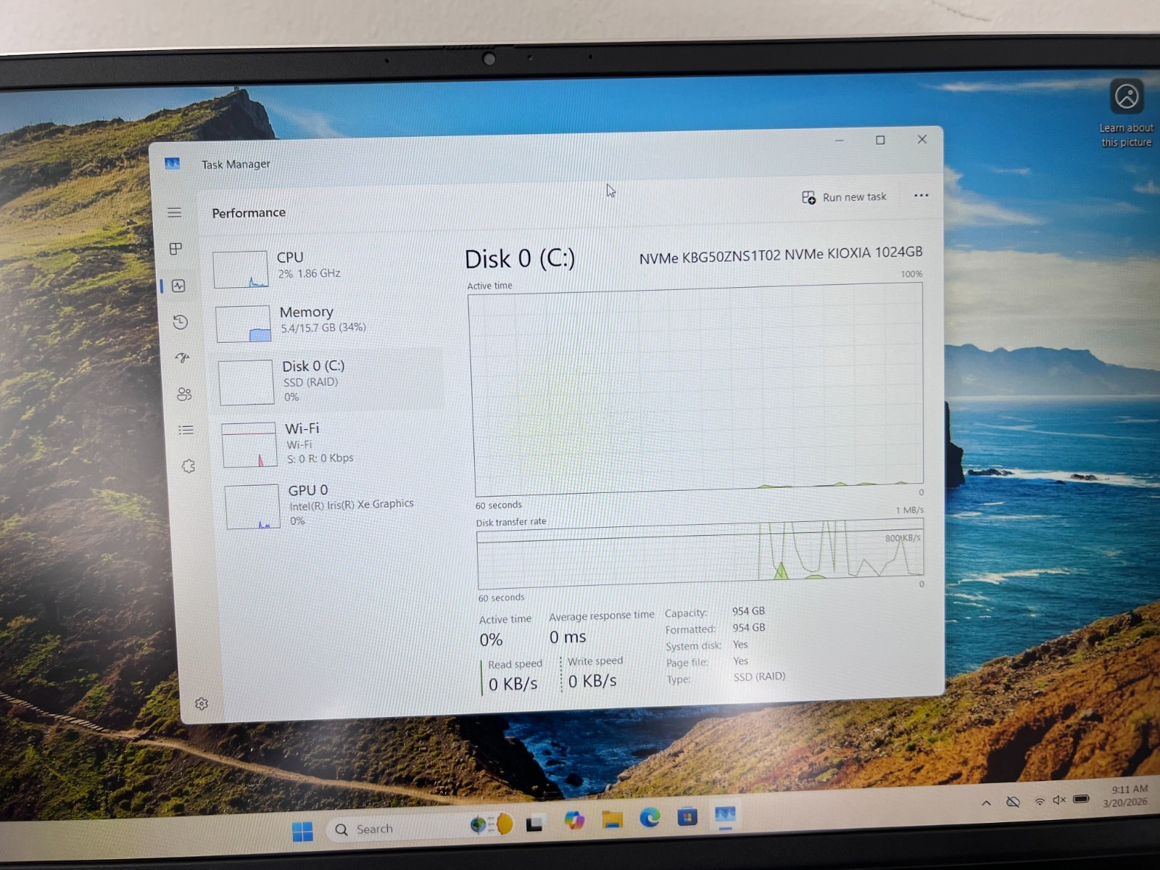1160x870 pixels.
Task: Click the Task Manager title bar icon
Action: tap(172, 164)
